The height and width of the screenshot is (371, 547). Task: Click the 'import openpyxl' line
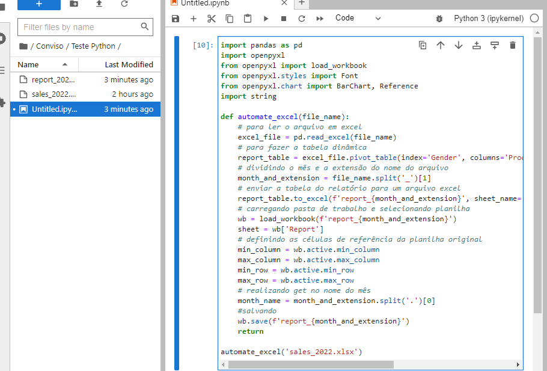click(x=252, y=55)
